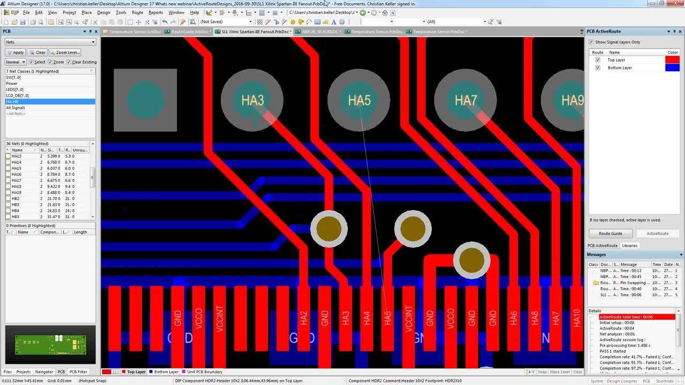The image size is (685, 385).
Task: Click the green Back navigation arrow
Action: pyautogui.click(x=363, y=12)
